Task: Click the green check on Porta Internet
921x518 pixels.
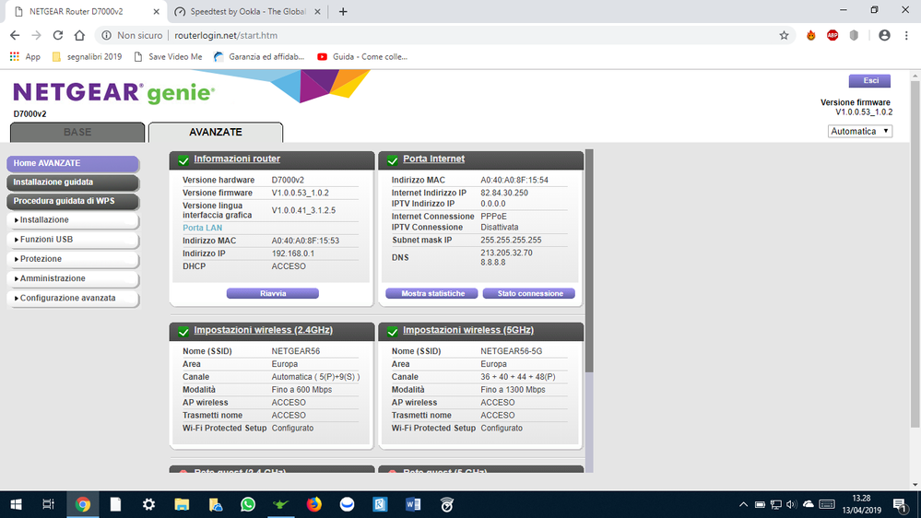Action: click(x=393, y=159)
